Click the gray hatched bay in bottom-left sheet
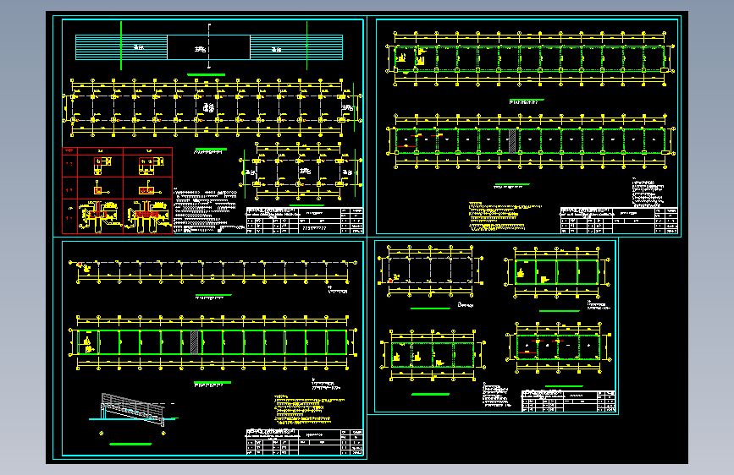Viewport: 734px width, 475px height. [194, 342]
